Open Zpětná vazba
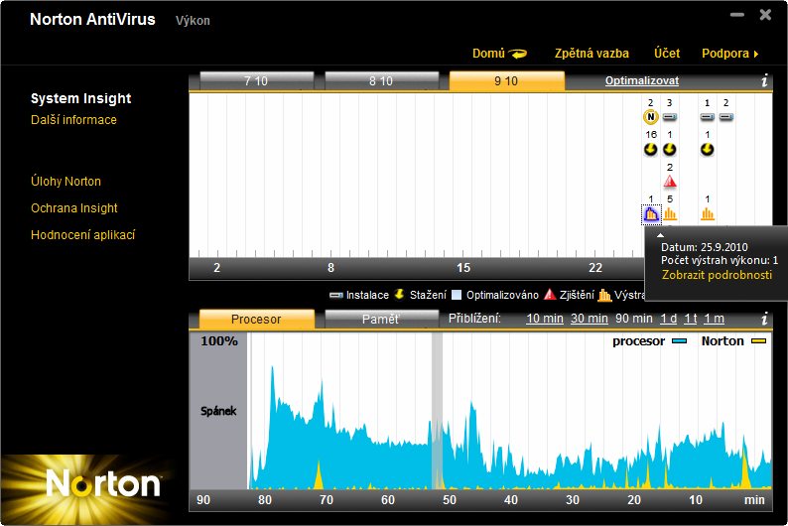788x526 pixels. pos(591,54)
